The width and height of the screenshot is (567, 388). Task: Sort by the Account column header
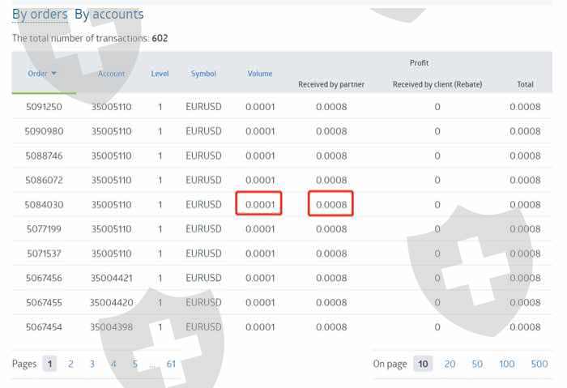[111, 74]
